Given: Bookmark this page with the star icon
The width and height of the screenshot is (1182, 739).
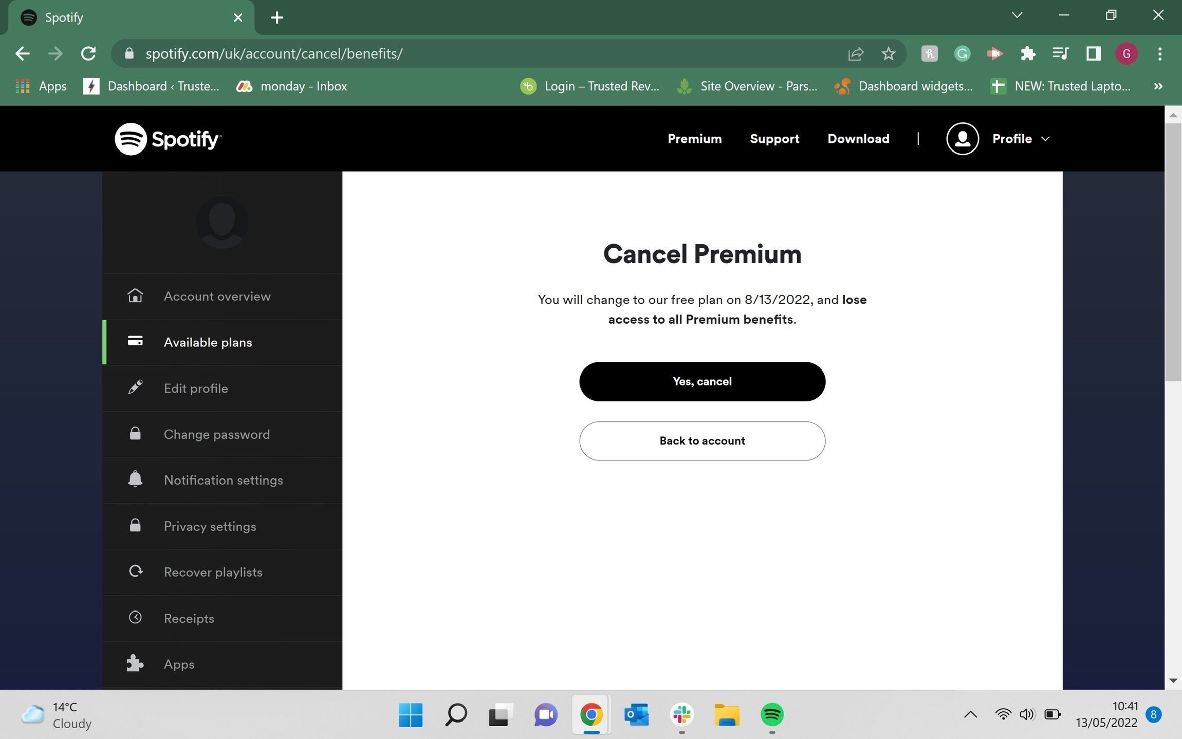Looking at the screenshot, I should (x=888, y=53).
